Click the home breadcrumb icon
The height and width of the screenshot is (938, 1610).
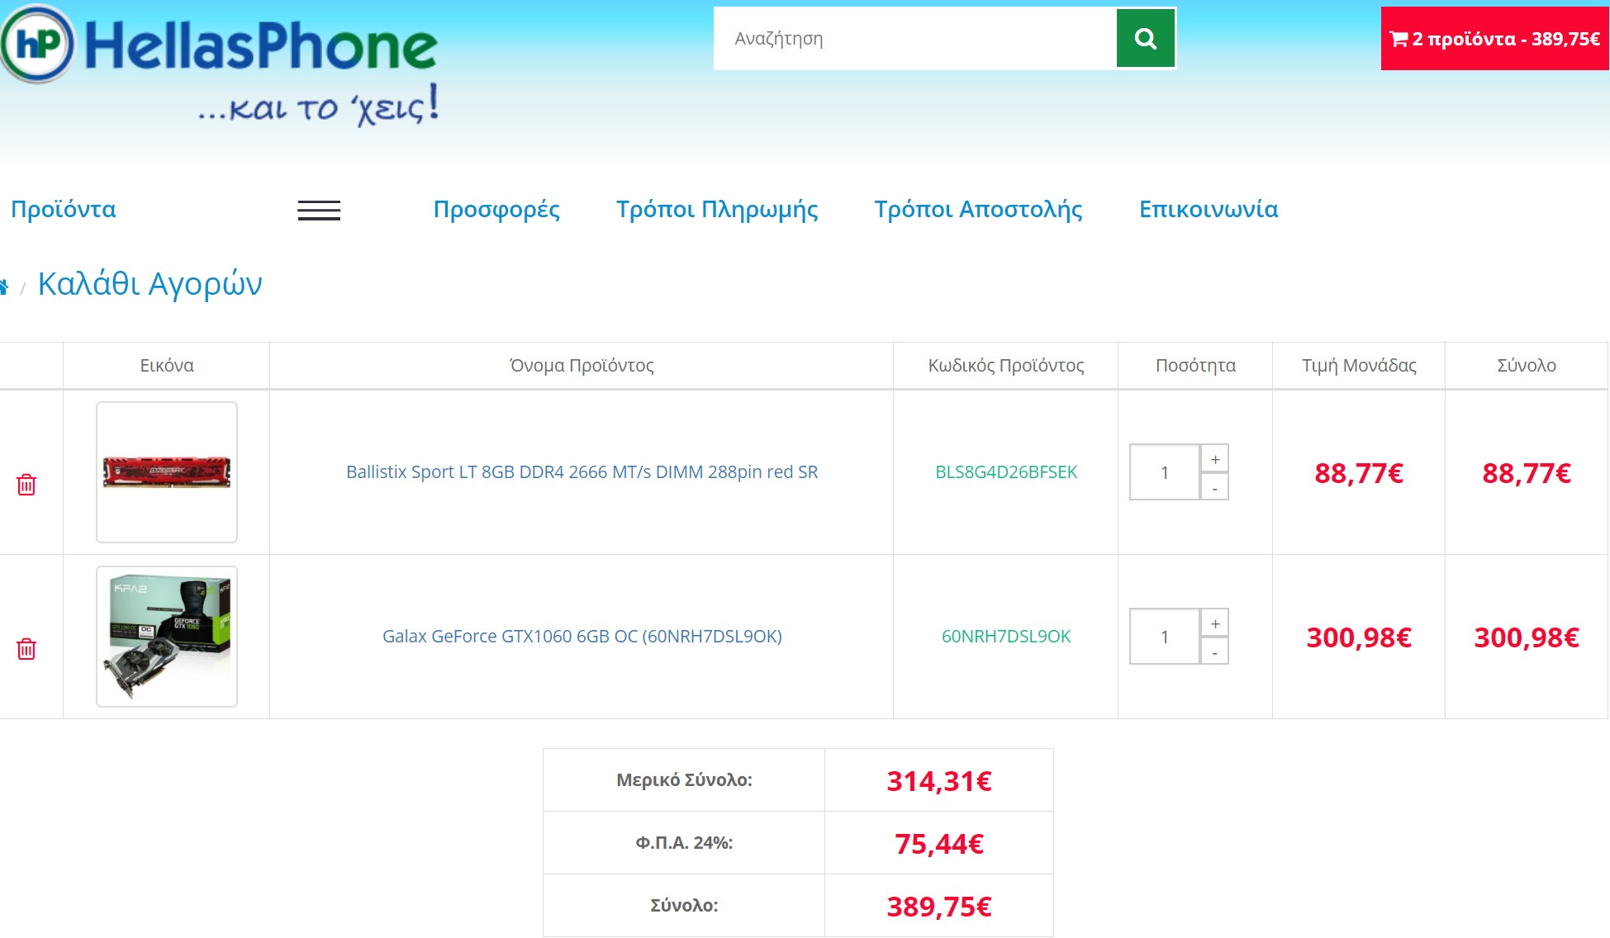point(4,287)
